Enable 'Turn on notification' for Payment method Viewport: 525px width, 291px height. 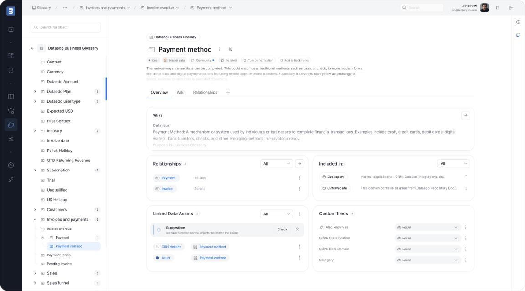click(x=258, y=60)
